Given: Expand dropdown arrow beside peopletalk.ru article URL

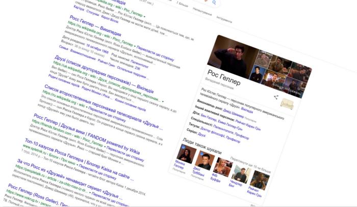Looking at the screenshot, I should pos(90,193).
